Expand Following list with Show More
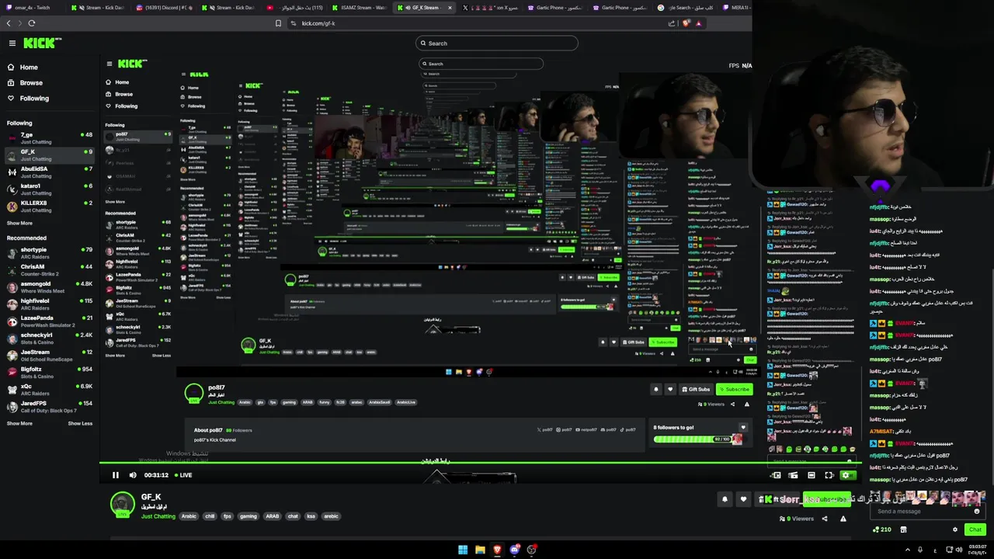 19,224
